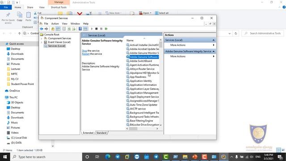Click Select all in Explorer ribbon

pyautogui.click(x=162, y=13)
